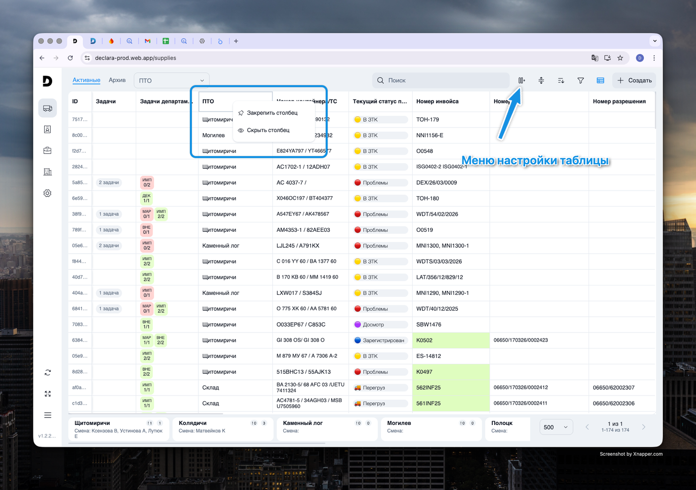Click the Текущий статус column header
The height and width of the screenshot is (490, 696).
pos(380,101)
